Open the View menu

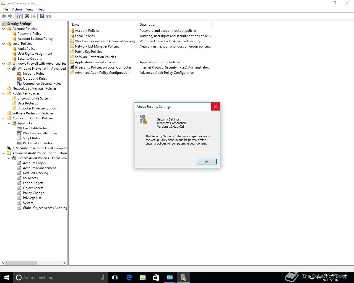(x=30, y=9)
